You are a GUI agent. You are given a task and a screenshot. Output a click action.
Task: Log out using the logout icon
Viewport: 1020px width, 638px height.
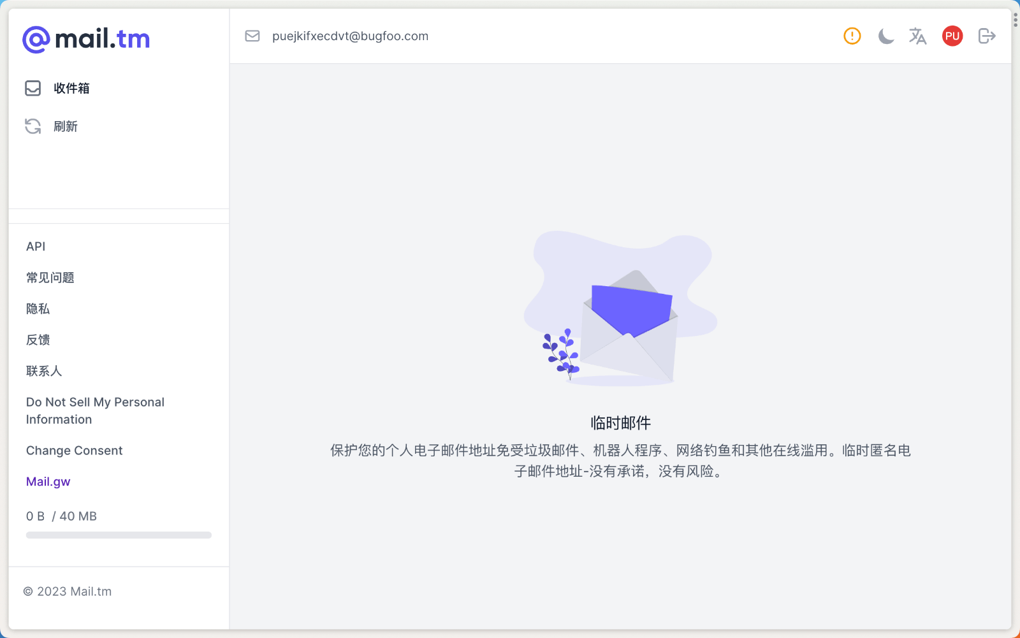coord(986,36)
